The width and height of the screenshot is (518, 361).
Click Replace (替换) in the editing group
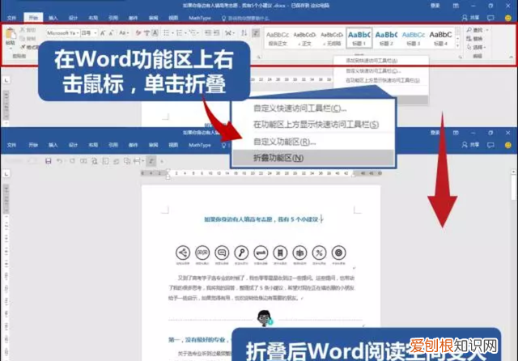click(x=475, y=39)
